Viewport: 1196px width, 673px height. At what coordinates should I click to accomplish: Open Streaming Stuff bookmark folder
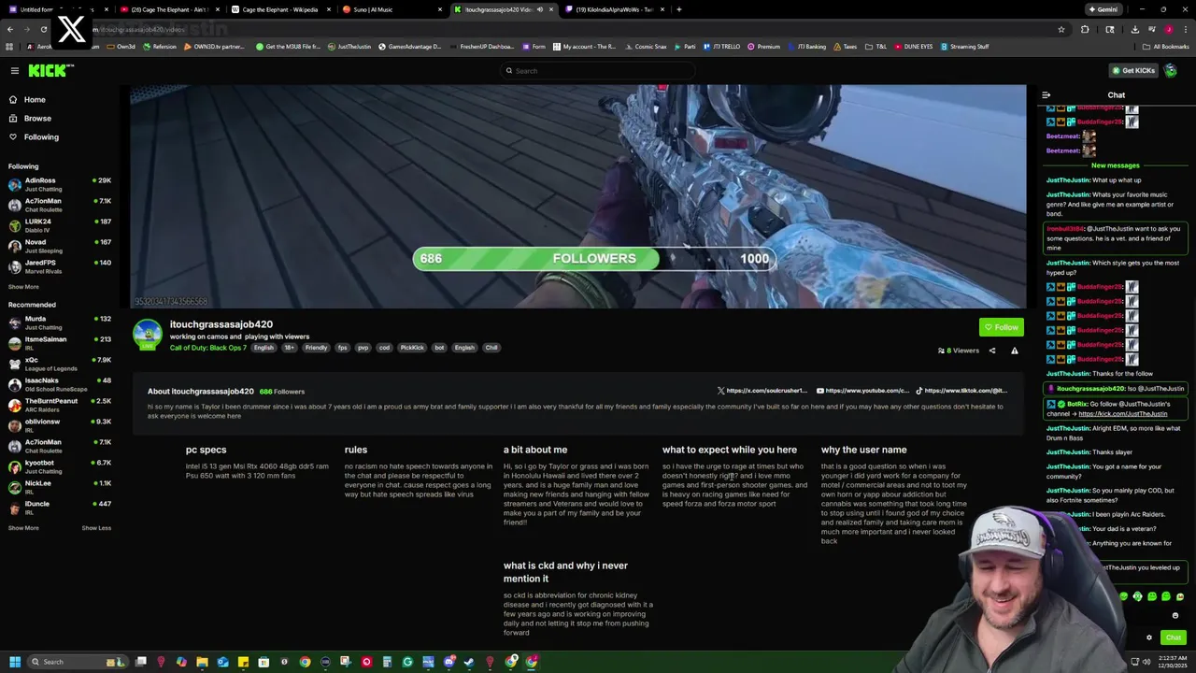(x=964, y=47)
